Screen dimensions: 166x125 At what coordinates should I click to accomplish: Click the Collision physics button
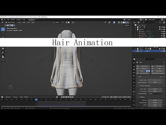coord(143,69)
